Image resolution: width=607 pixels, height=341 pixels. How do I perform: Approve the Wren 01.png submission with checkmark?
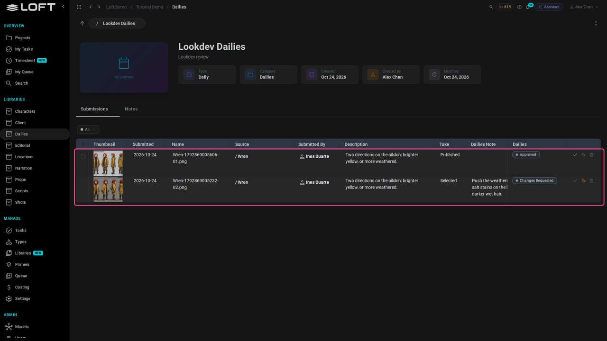coord(575,155)
